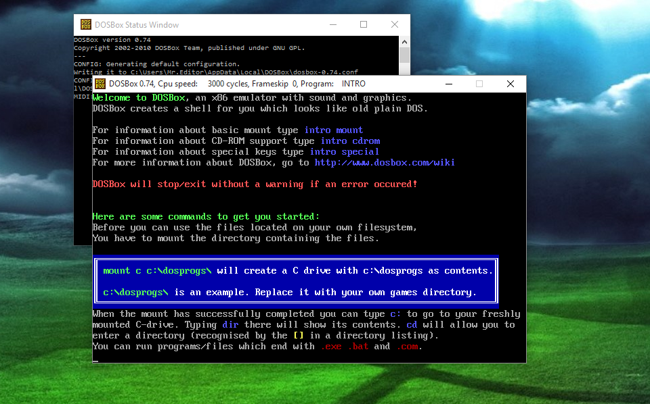Click the http://www.dosbox.com/wiki address

point(385,163)
